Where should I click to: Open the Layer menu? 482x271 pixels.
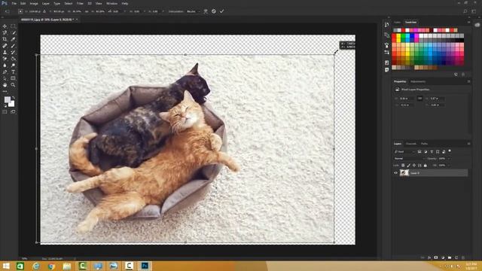pos(46,3)
